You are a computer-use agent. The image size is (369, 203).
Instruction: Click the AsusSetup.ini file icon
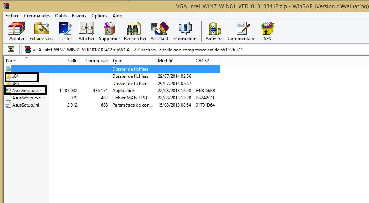tap(8, 105)
